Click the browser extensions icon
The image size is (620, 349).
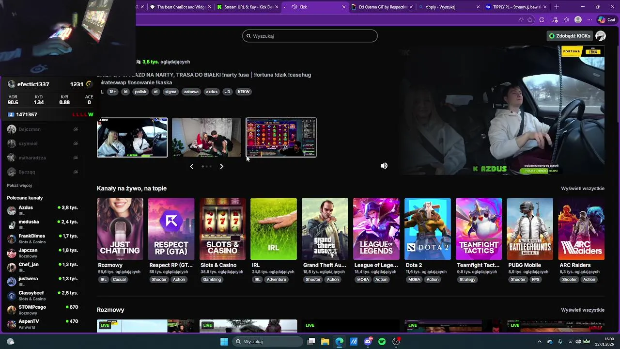click(x=542, y=20)
